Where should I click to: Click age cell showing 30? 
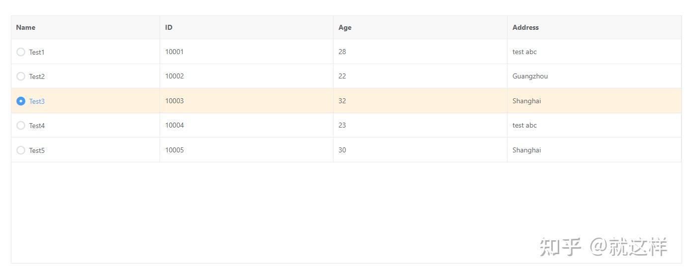342,150
